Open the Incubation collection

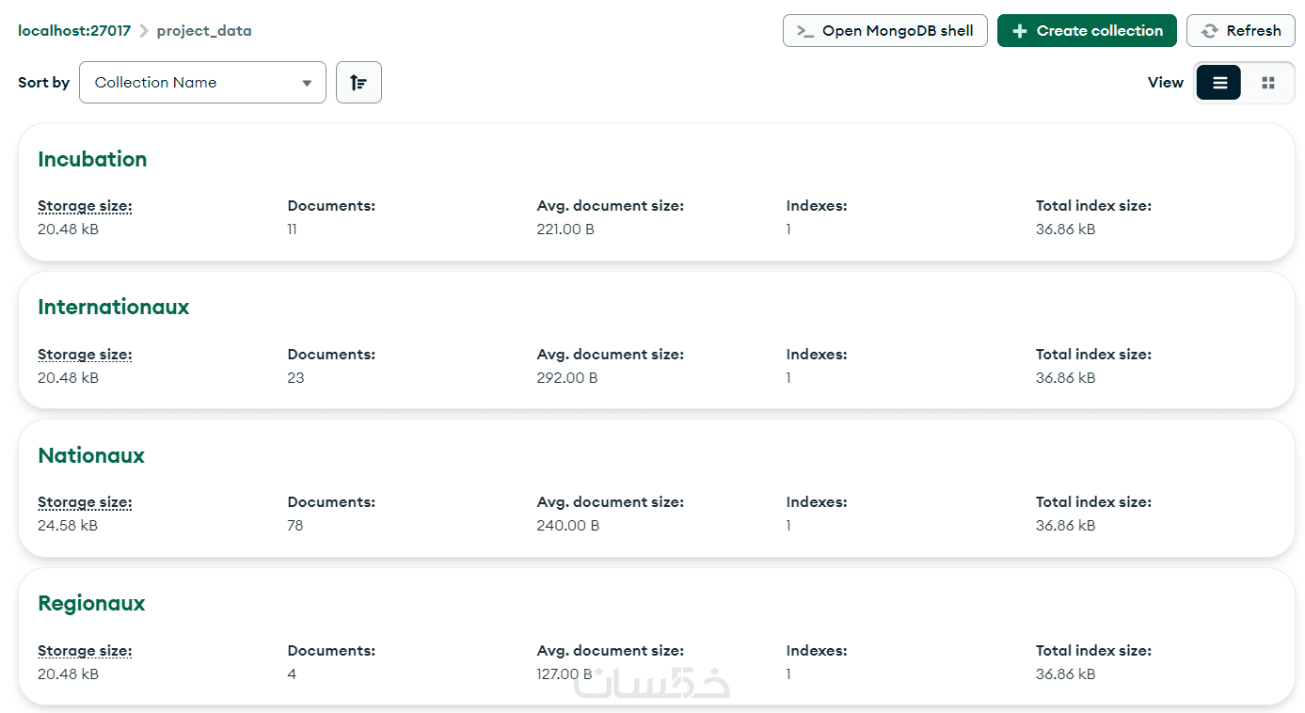pyautogui.click(x=92, y=159)
